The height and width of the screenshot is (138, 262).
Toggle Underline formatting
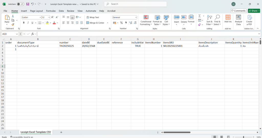pyautogui.click(x=32, y=23)
